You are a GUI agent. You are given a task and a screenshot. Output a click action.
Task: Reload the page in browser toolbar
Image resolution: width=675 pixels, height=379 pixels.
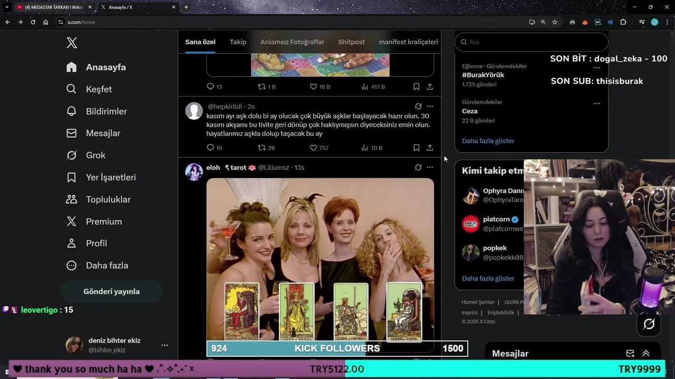33,22
